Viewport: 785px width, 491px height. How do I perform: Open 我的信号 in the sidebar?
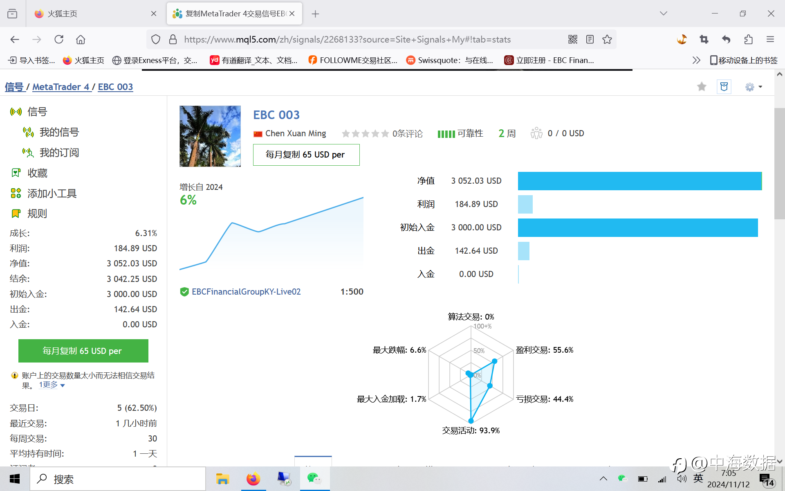[51, 132]
